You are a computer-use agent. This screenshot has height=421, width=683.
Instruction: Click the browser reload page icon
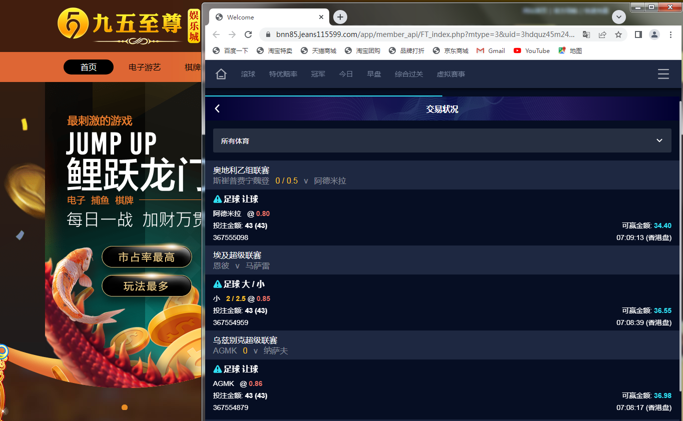click(248, 34)
